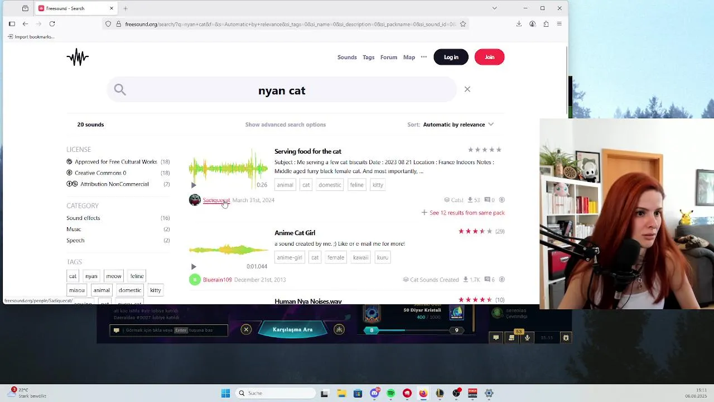
Task: Open Firefox extensions puzzle icon
Action: click(546, 24)
